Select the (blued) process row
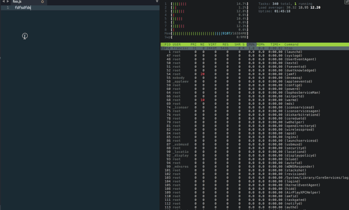The width and height of the screenshot is (349, 210). tap(255, 159)
